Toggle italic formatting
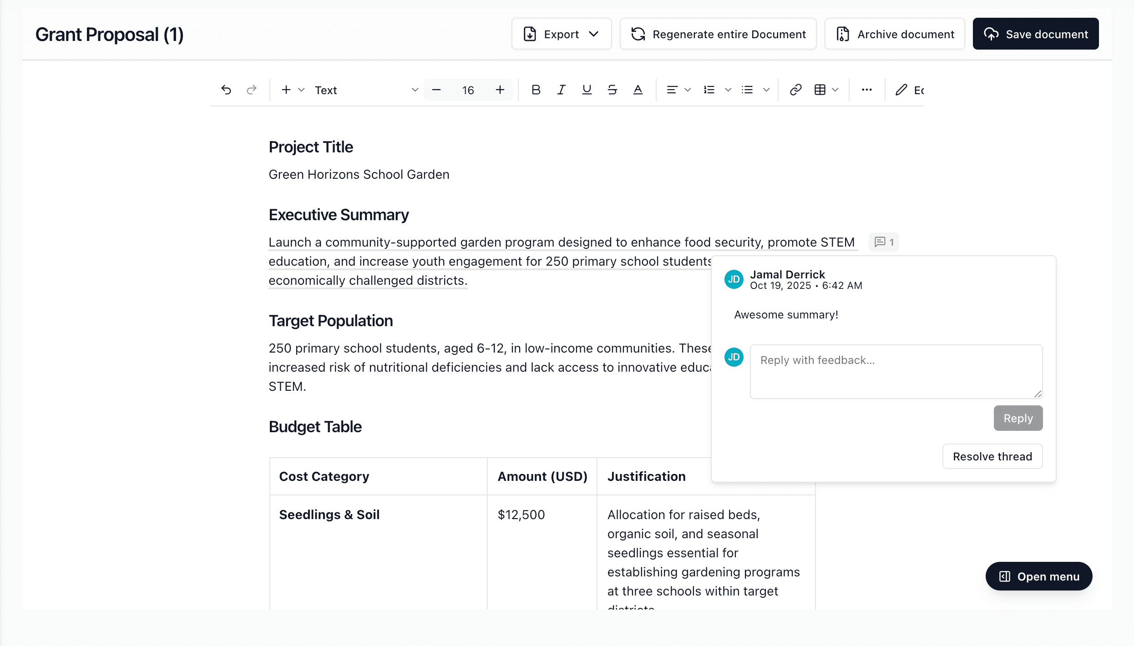This screenshot has width=1134, height=646. coord(561,90)
